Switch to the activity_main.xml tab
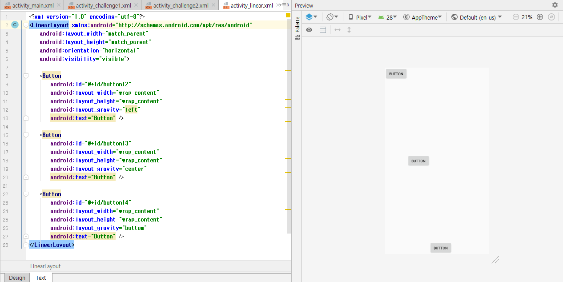 pos(32,5)
